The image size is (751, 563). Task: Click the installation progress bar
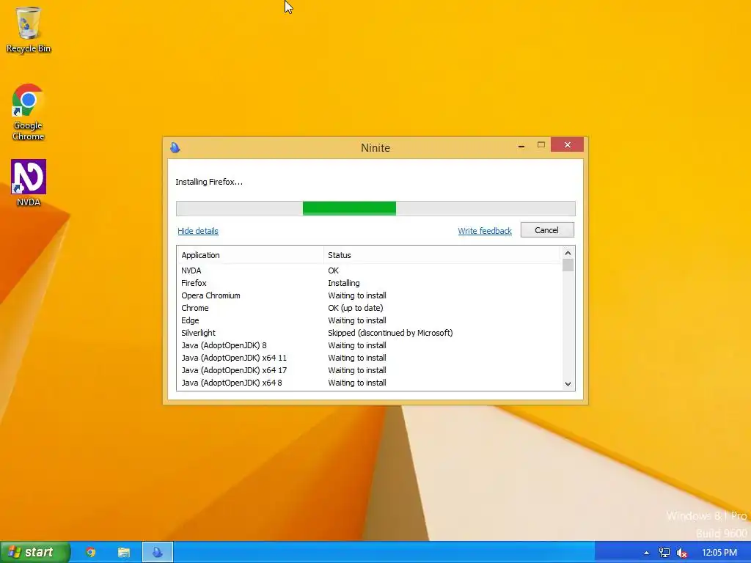coord(375,208)
